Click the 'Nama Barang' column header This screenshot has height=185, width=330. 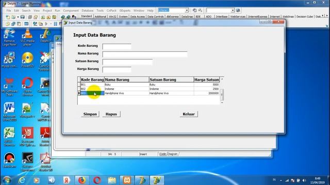pos(127,80)
